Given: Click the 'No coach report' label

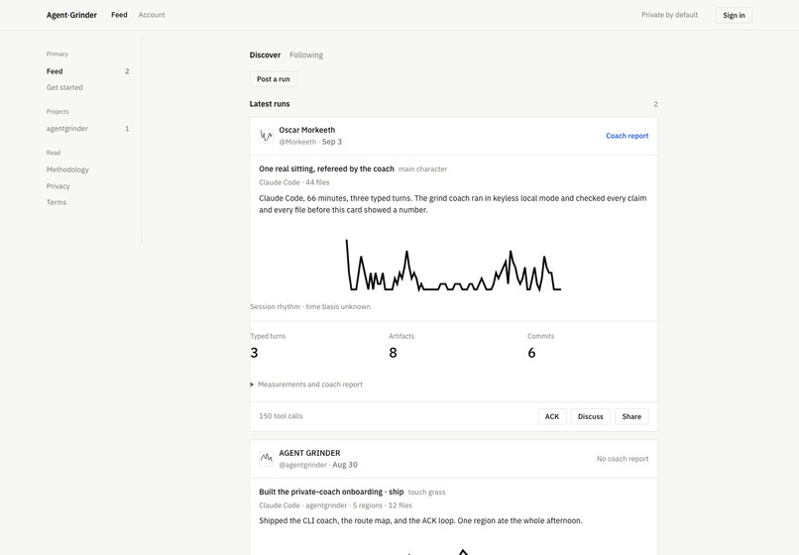Looking at the screenshot, I should (623, 459).
